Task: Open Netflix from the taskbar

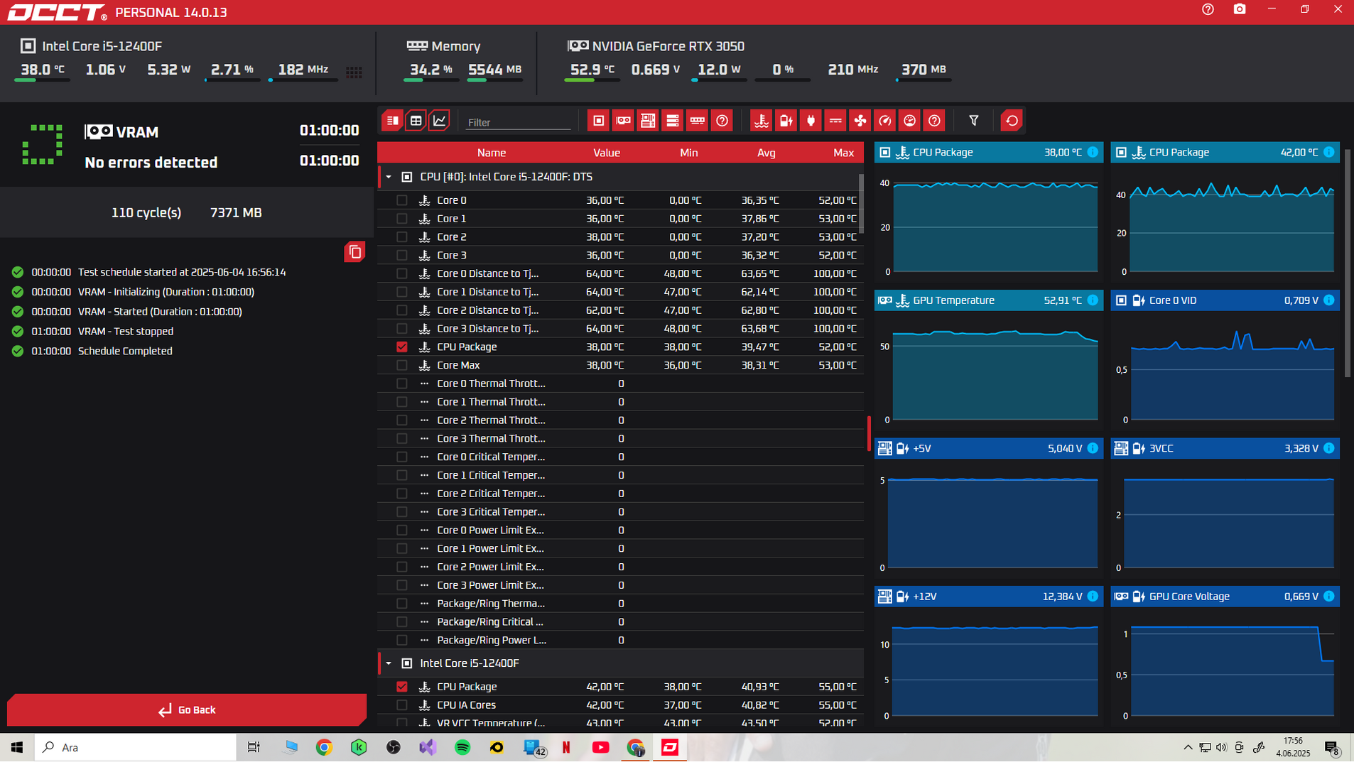Action: (566, 747)
